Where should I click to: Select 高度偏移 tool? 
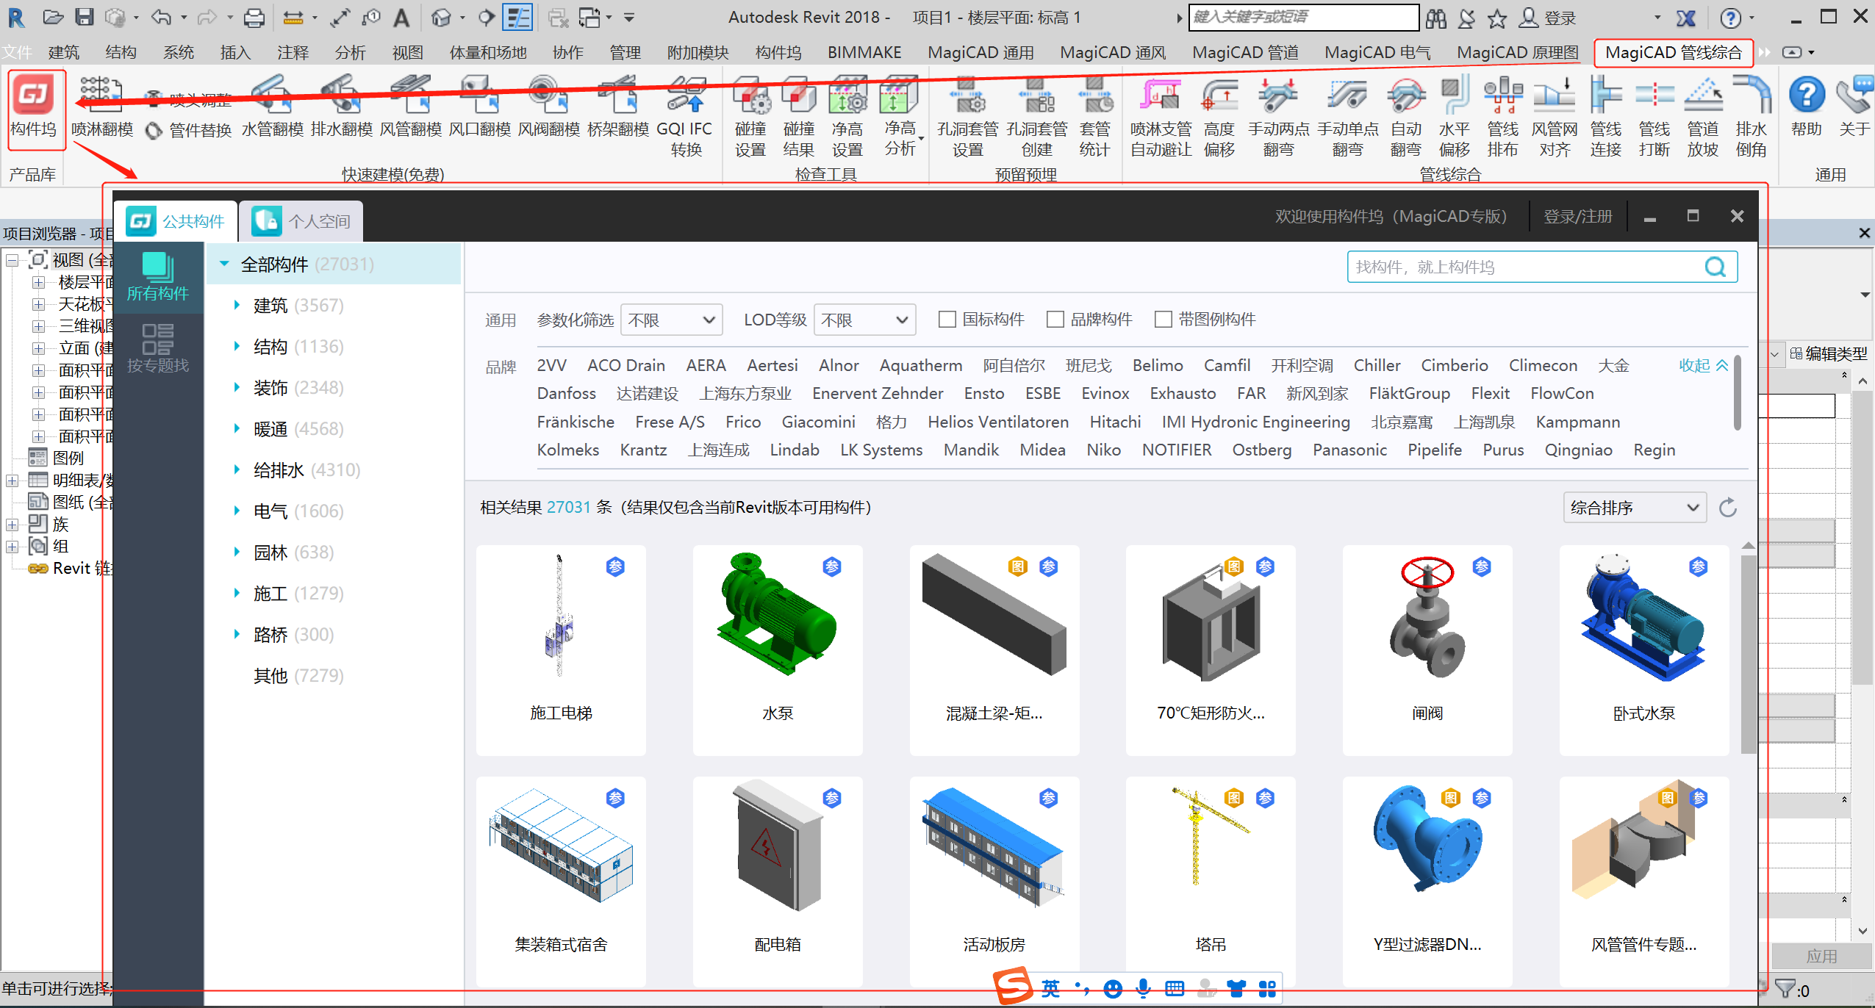[1219, 116]
